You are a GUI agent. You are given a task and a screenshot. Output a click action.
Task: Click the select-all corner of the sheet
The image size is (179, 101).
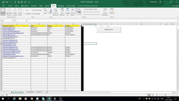pos(1,24)
